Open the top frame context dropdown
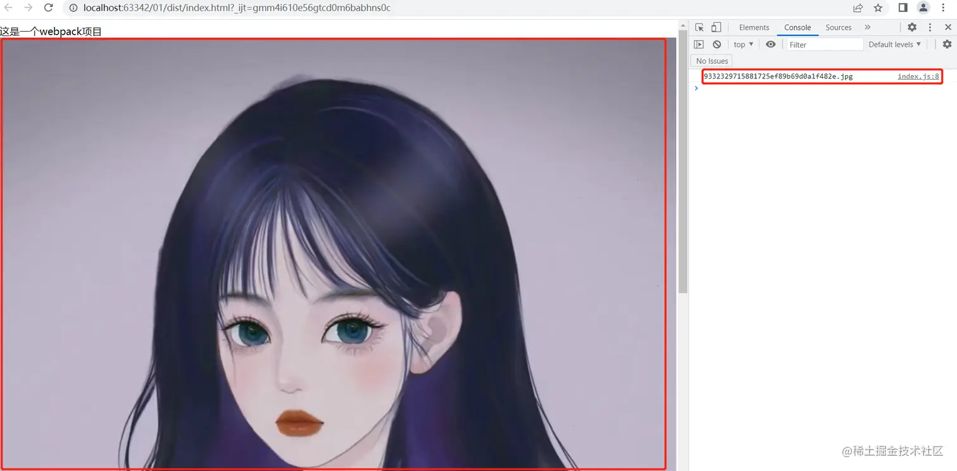Image resolution: width=957 pixels, height=471 pixels. tap(742, 44)
